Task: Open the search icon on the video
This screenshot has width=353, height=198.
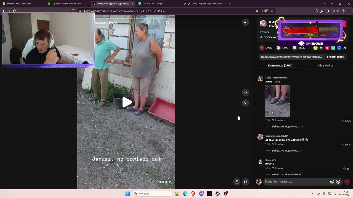Action: tap(167, 23)
